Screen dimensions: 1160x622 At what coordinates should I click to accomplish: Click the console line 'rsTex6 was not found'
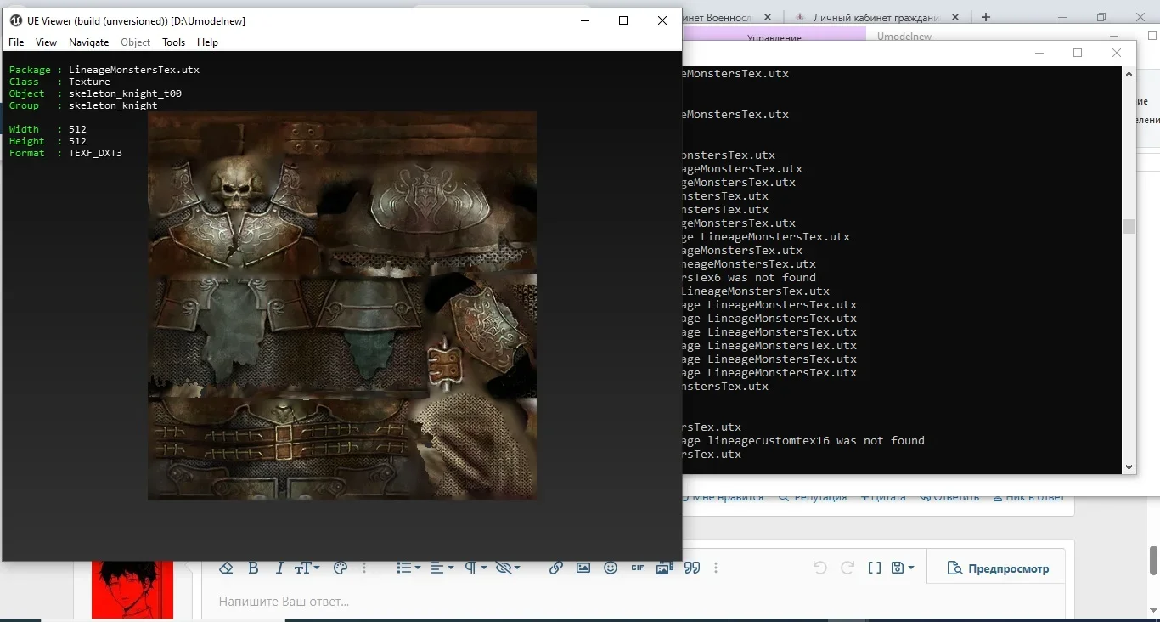749,278
